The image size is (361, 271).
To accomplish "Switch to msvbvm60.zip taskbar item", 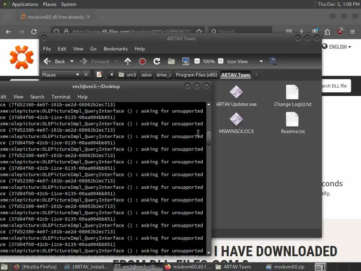I will [285, 267].
